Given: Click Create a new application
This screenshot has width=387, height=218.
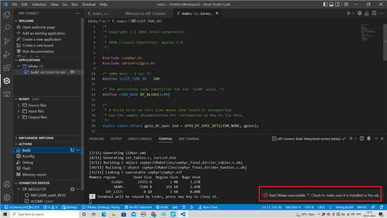Looking at the screenshot, I should coord(42,39).
